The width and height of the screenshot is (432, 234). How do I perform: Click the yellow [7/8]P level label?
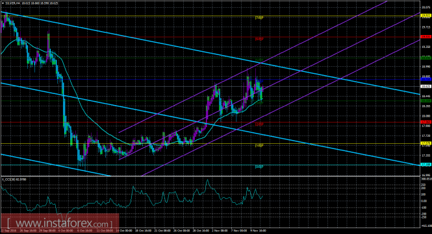pos(259,18)
